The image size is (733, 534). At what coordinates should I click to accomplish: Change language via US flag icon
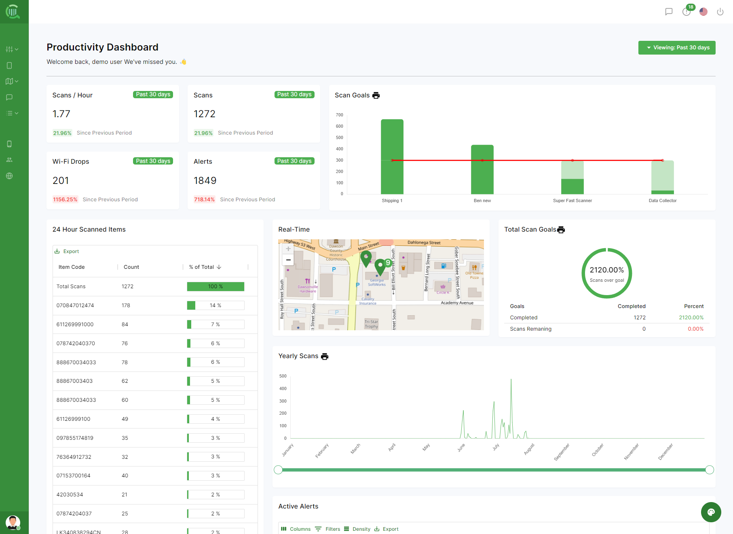(x=703, y=12)
